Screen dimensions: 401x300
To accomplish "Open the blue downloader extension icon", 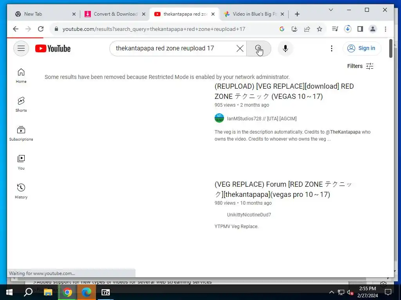I will (x=347, y=29).
